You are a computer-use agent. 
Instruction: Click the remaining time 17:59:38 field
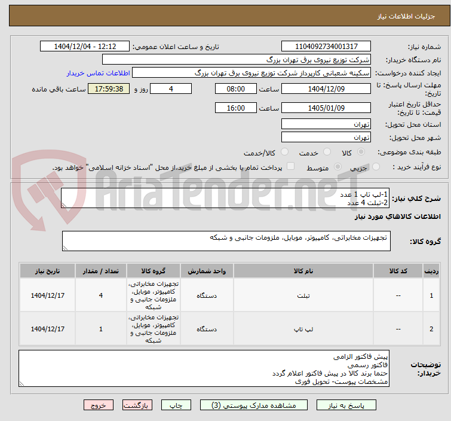109,89
